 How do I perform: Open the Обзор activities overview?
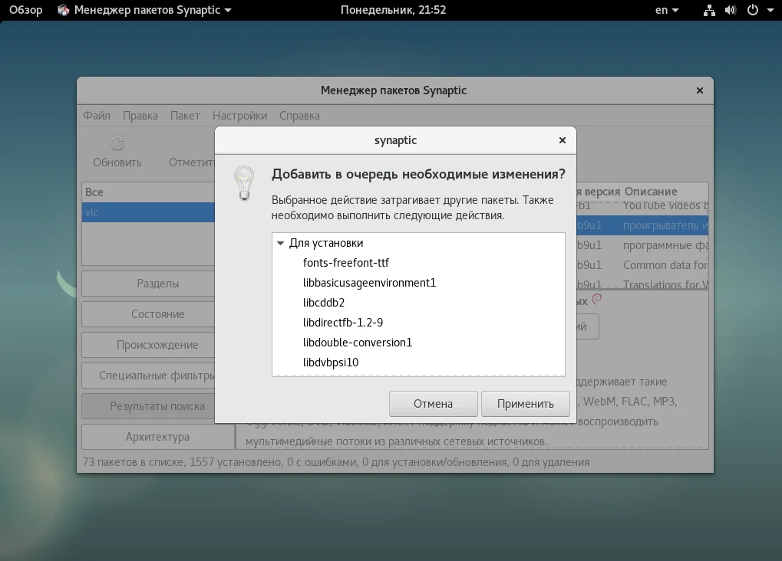click(x=25, y=10)
